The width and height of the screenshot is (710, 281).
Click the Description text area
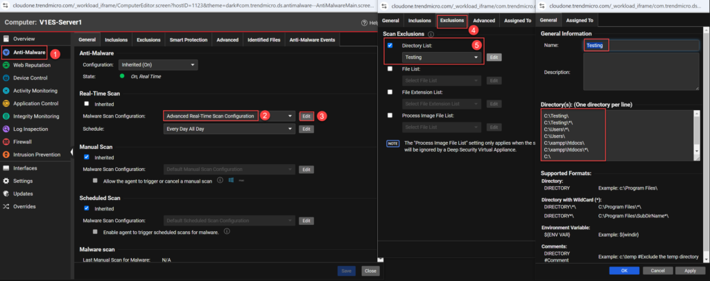641,72
